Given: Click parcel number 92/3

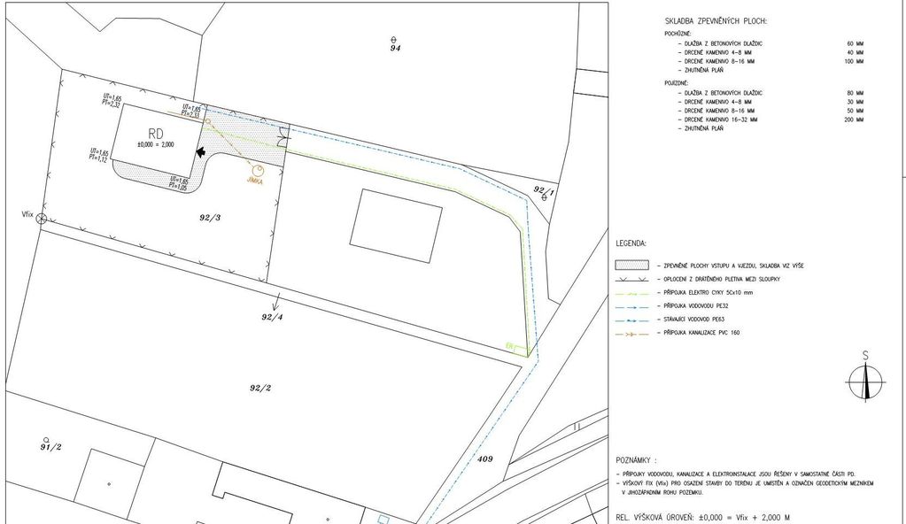Looking at the screenshot, I should tap(211, 215).
